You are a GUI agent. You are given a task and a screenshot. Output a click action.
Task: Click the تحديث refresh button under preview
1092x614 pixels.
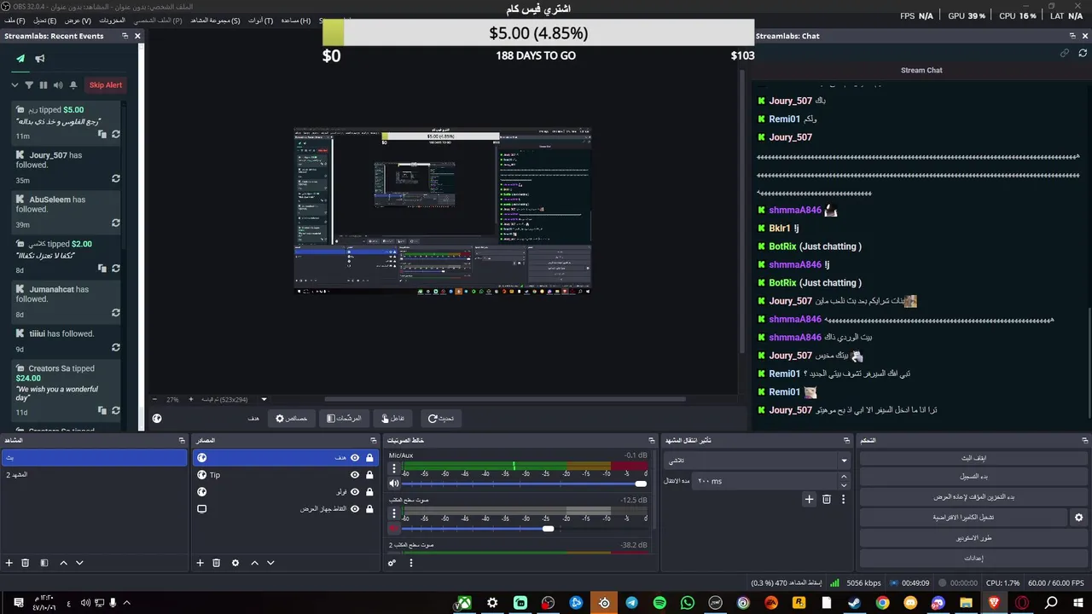(441, 418)
